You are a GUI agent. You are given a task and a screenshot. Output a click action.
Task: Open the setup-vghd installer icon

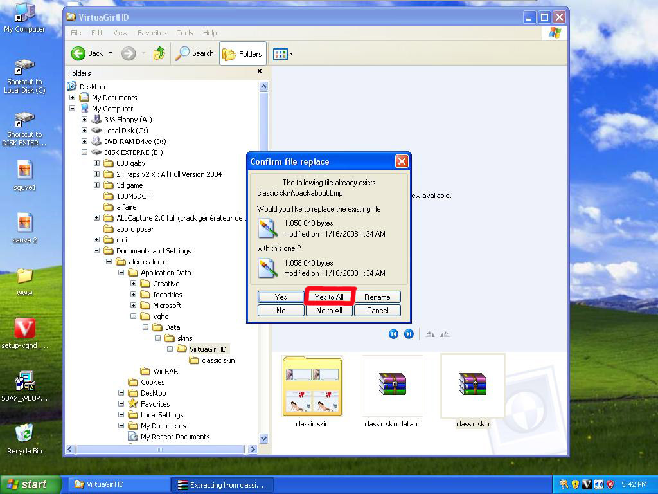pyautogui.click(x=24, y=334)
